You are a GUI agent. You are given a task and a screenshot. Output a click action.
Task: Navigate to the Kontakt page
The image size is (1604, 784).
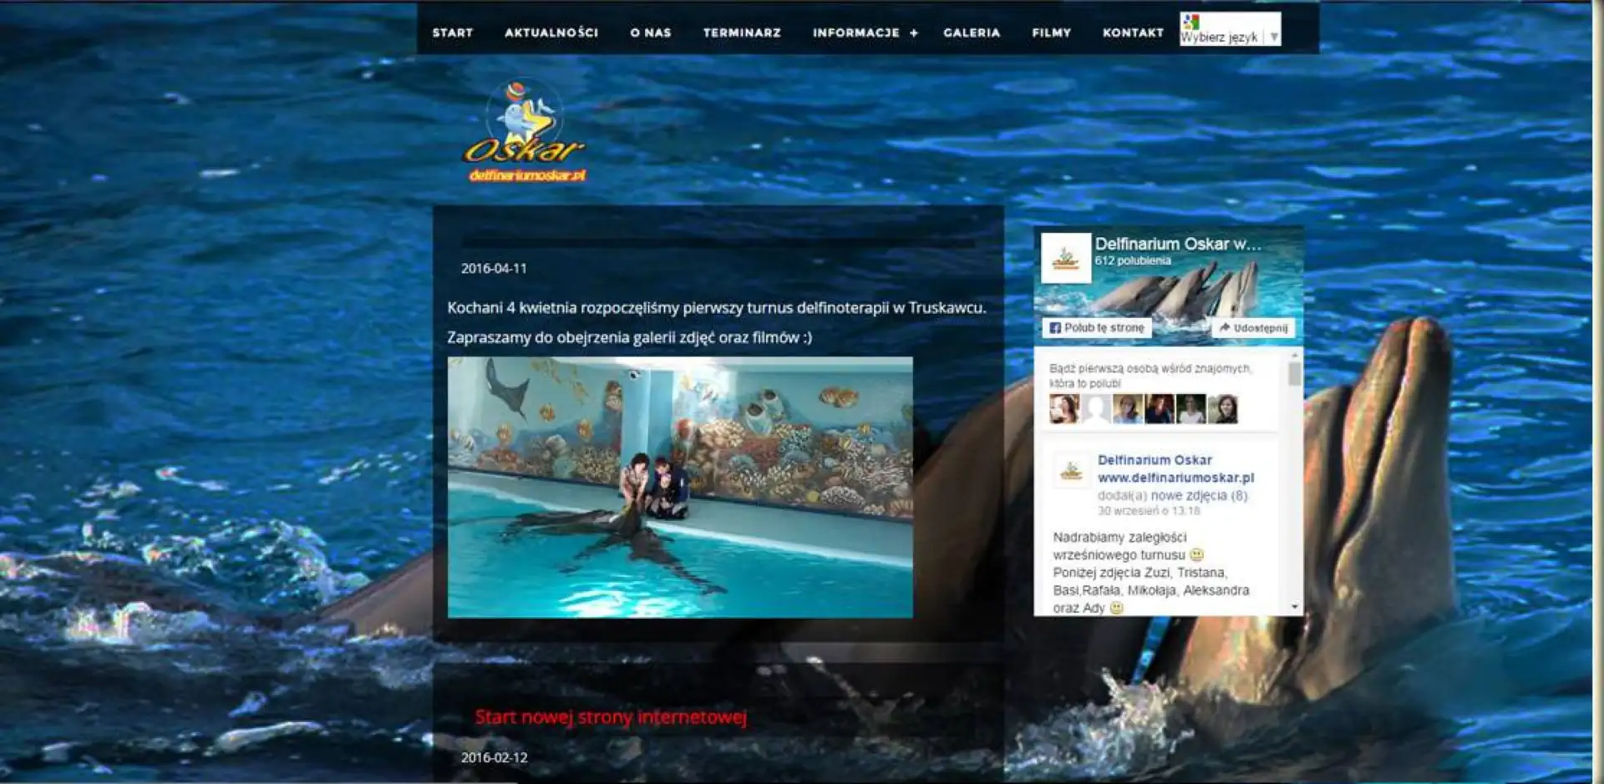[1132, 33]
